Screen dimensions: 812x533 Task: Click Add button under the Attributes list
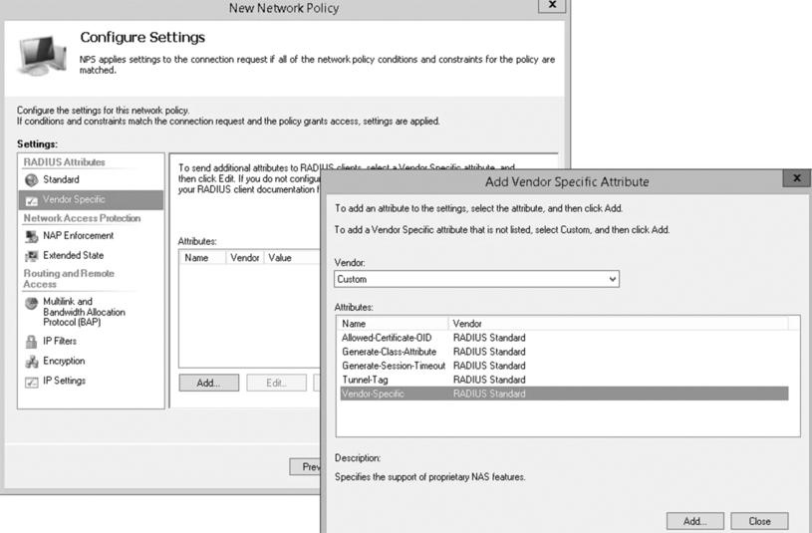(208, 383)
